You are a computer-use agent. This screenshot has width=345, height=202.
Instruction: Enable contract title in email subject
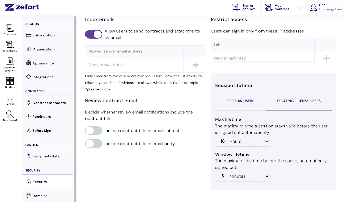94,131
